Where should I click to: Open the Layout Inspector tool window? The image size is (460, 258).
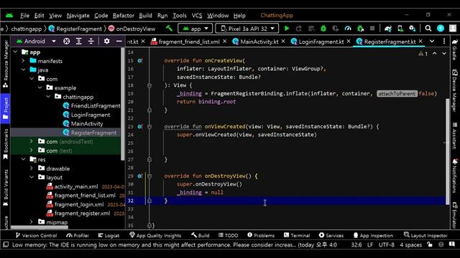(425, 235)
